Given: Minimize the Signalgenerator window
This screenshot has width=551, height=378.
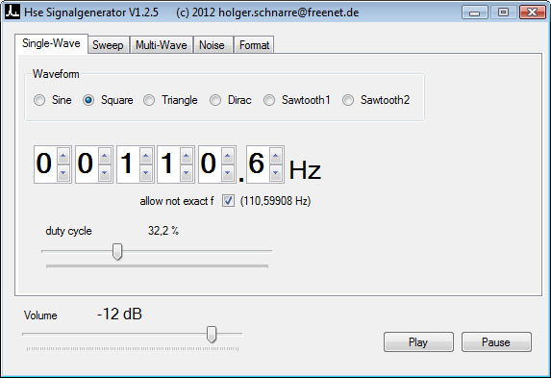Looking at the screenshot, I should click(x=474, y=13).
